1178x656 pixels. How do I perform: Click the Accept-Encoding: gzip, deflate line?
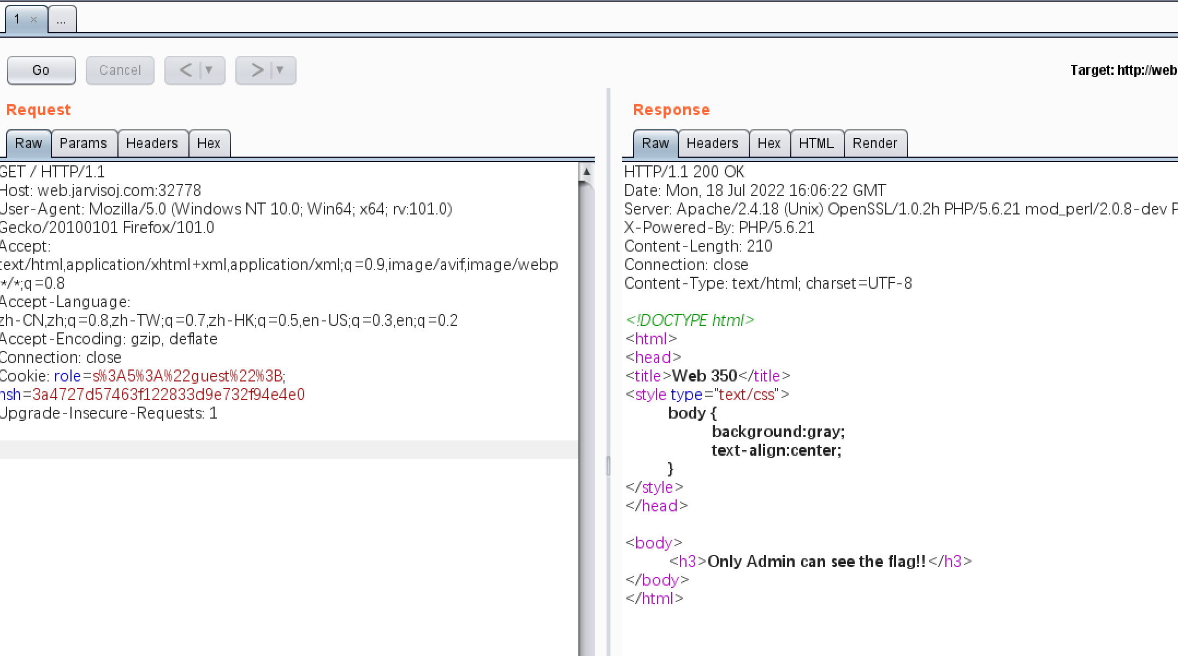109,339
